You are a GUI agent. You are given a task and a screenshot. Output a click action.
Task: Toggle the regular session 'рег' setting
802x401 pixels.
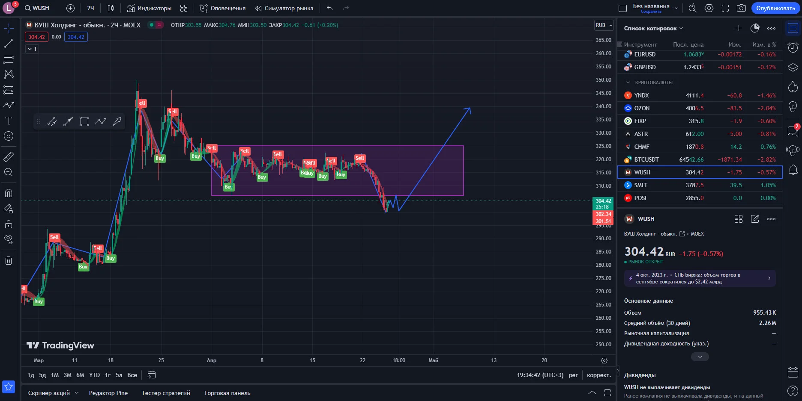[573, 375]
